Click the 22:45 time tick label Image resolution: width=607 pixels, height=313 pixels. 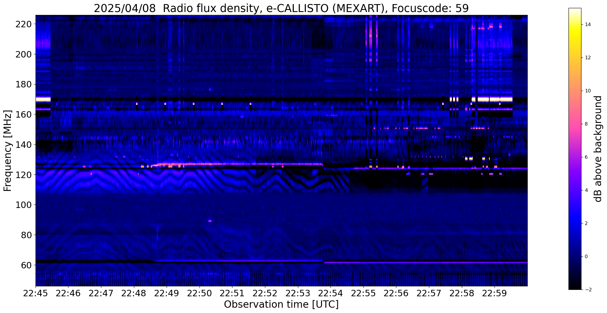pos(36,293)
